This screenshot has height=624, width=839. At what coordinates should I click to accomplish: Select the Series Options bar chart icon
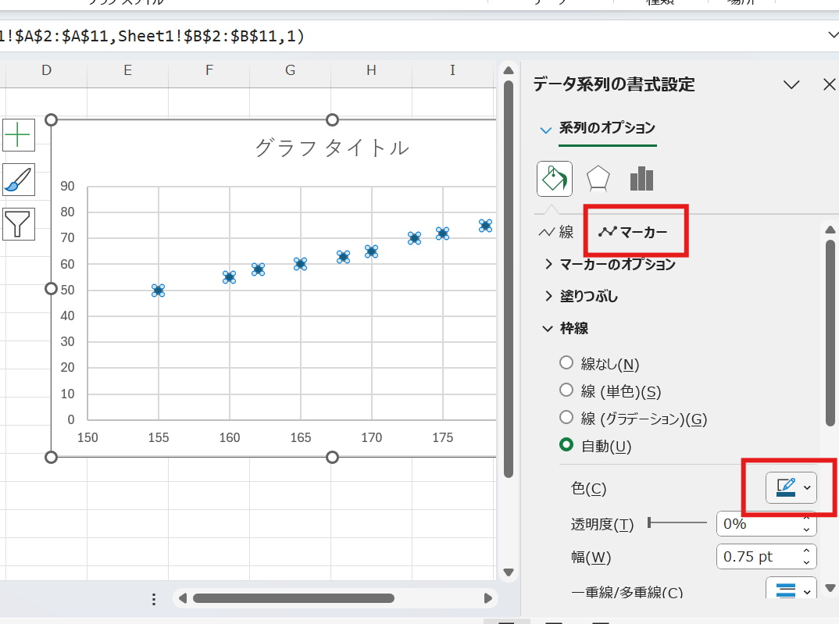(641, 178)
